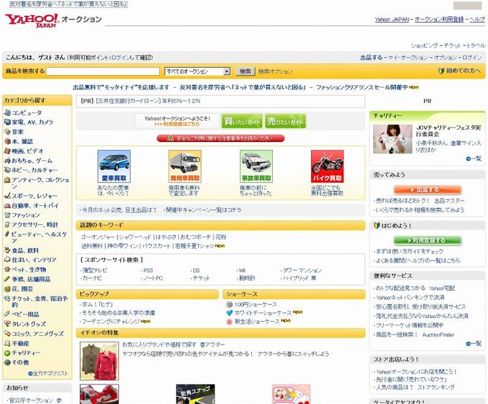Open the 出品する link in header bar

[371, 57]
